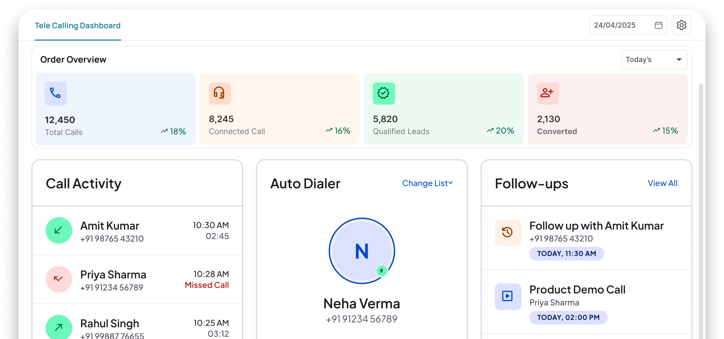Open the settings gear icon
Image resolution: width=724 pixels, height=339 pixels.
coord(681,25)
